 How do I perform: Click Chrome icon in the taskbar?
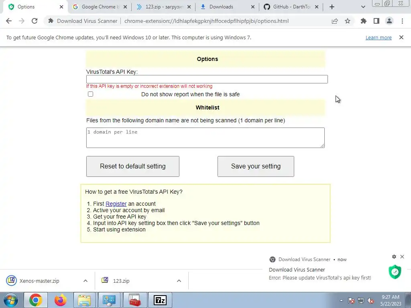pyautogui.click(x=36, y=300)
